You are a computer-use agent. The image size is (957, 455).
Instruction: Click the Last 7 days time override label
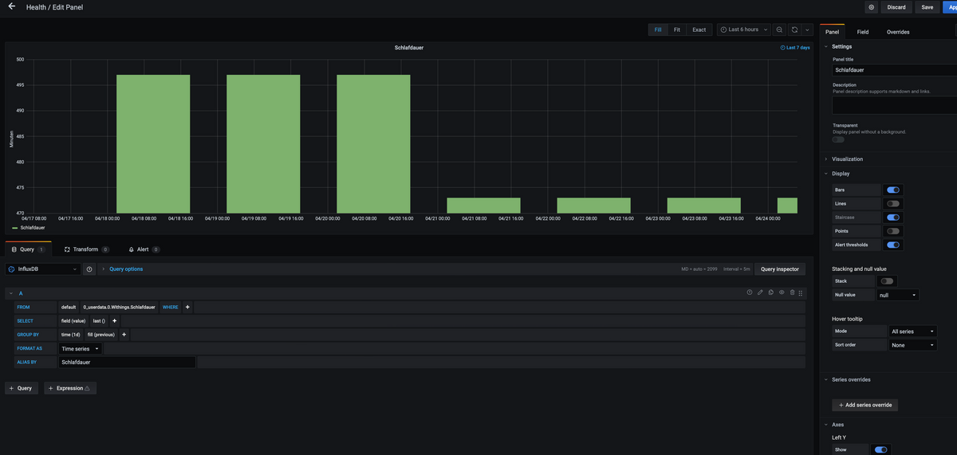(795, 48)
